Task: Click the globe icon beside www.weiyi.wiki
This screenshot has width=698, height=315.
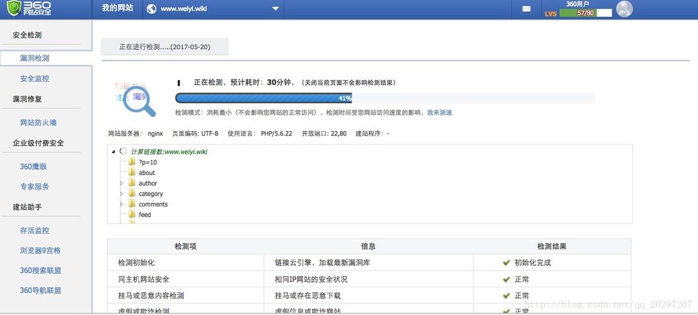Action: [x=151, y=8]
